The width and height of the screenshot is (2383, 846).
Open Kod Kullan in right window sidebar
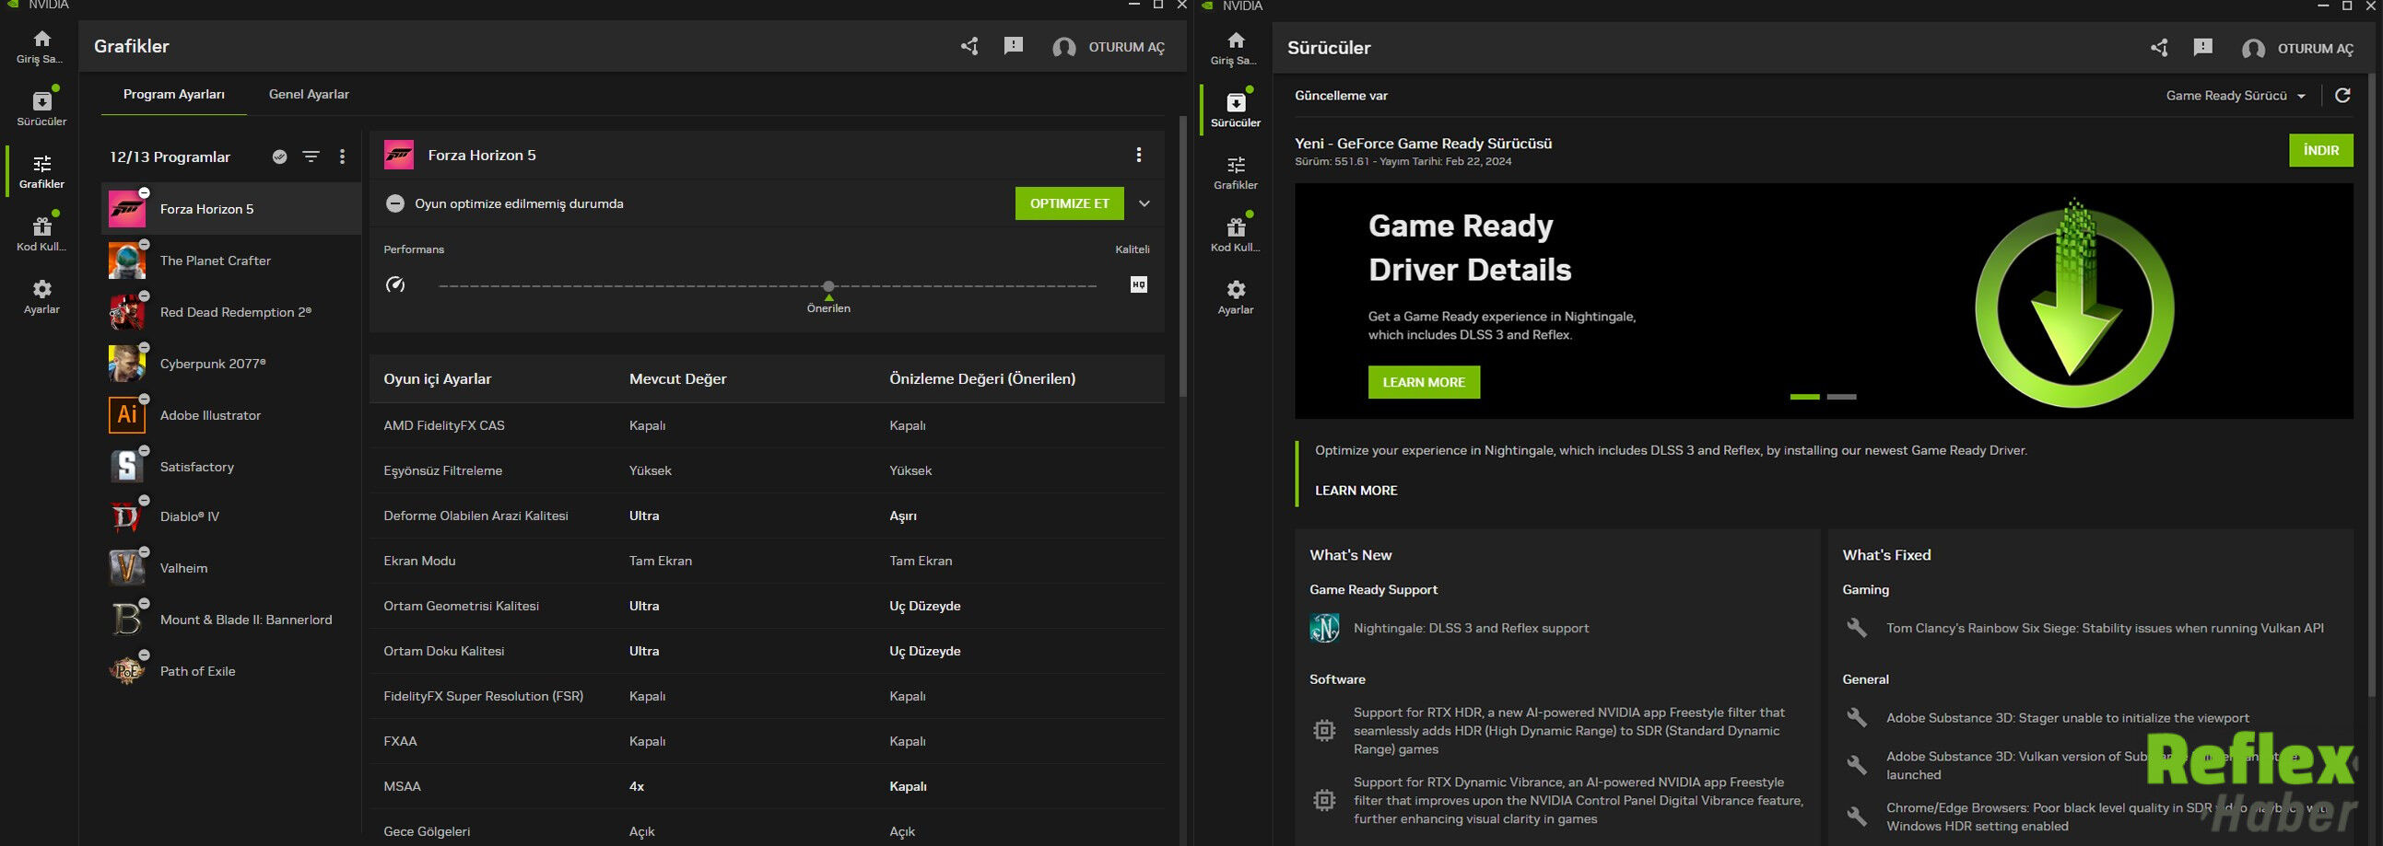click(1235, 235)
